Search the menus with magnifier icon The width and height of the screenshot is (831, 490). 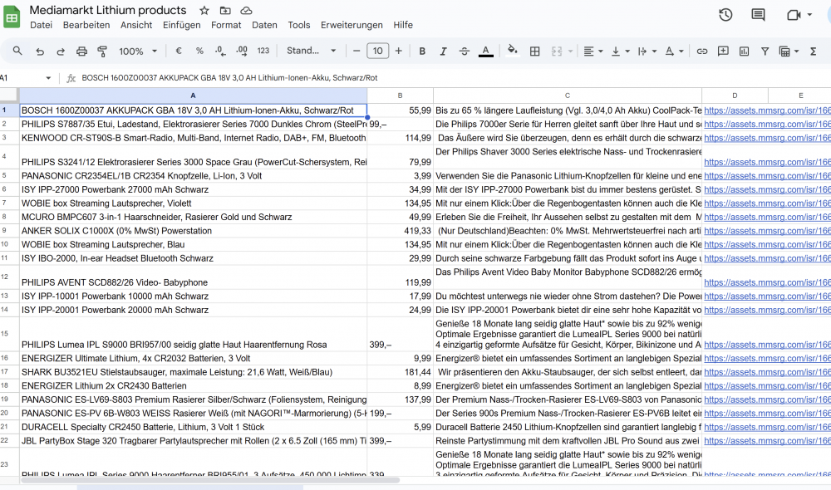point(17,51)
